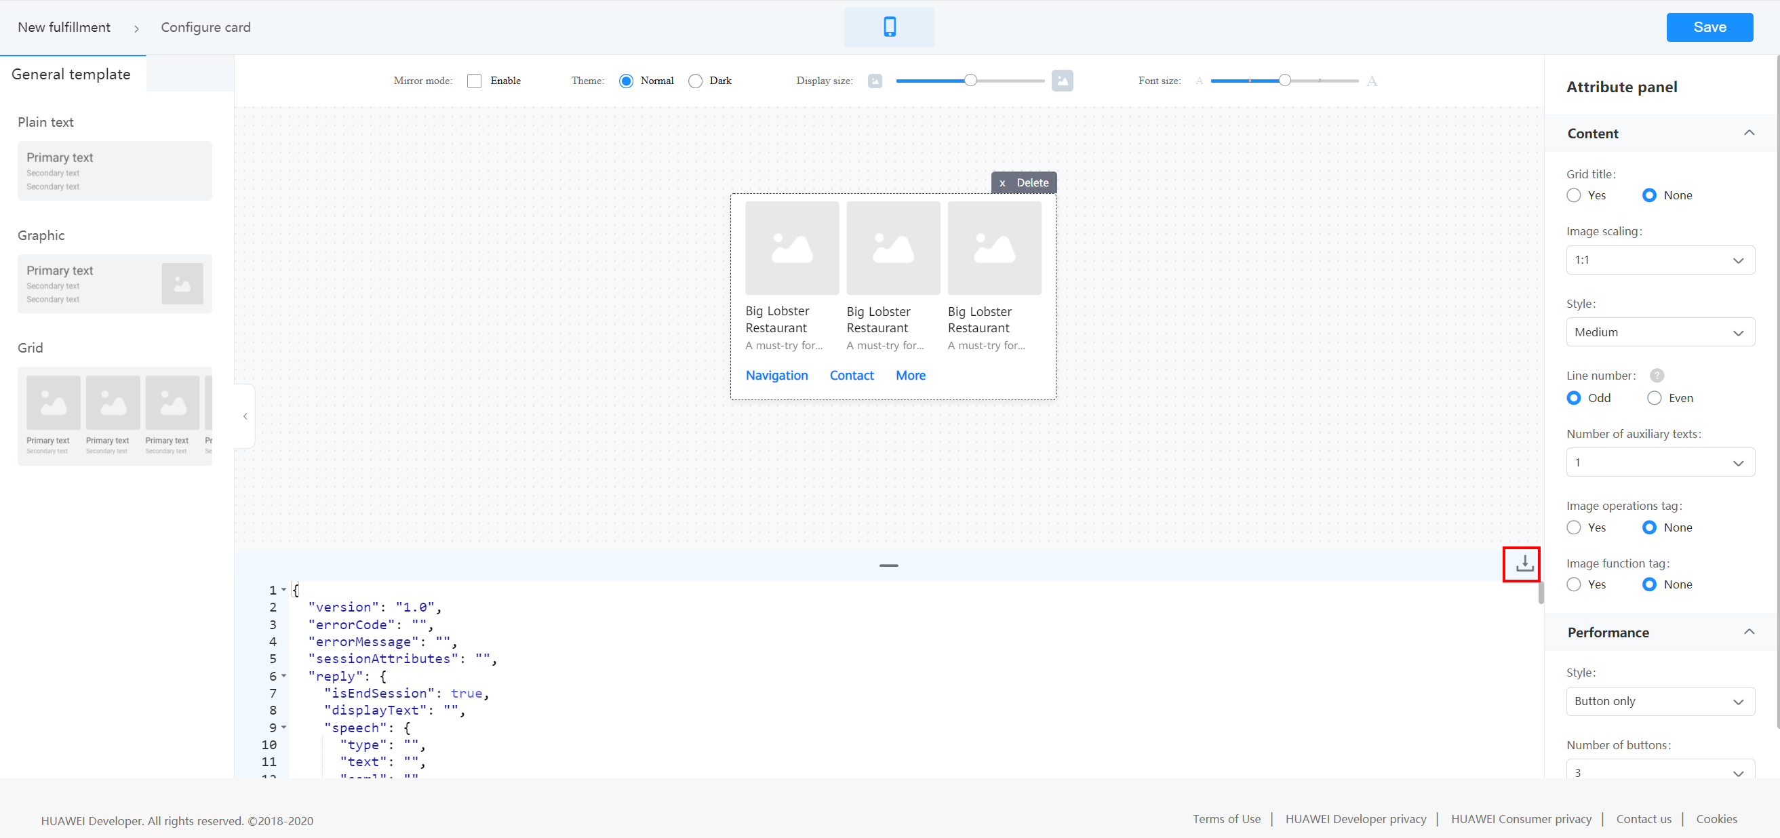Click the Font size slider handle
Screen dimensions: 1780x838
pos(1284,80)
